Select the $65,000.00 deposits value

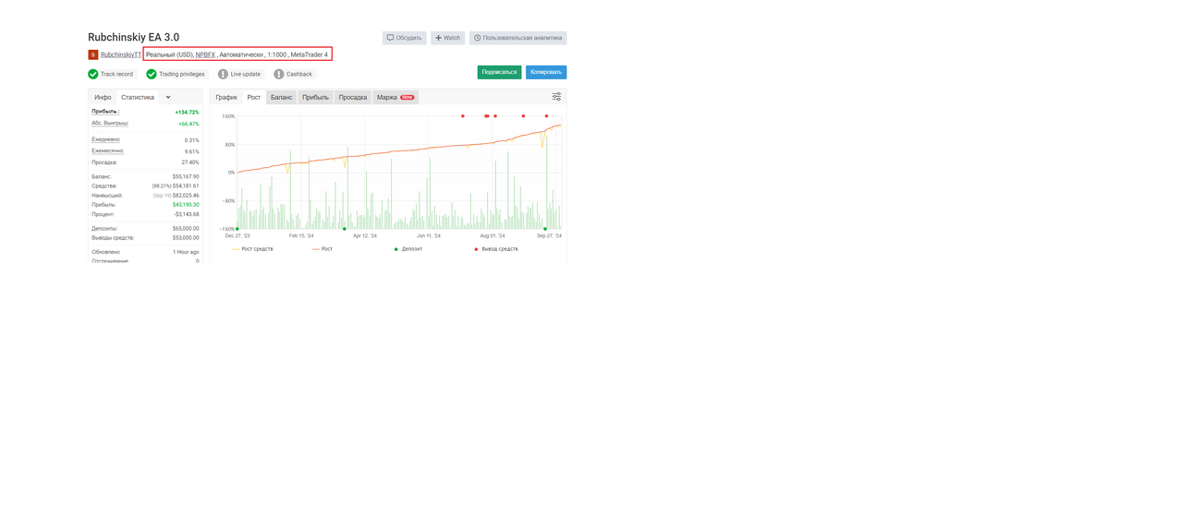[x=186, y=228]
